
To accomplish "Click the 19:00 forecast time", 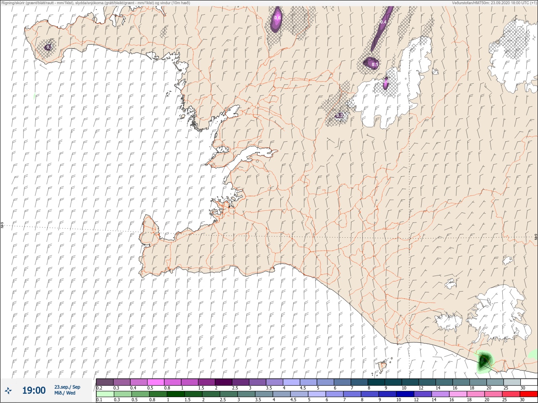I will (34, 390).
